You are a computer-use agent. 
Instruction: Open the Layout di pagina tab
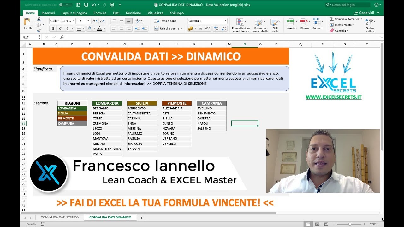(74, 13)
